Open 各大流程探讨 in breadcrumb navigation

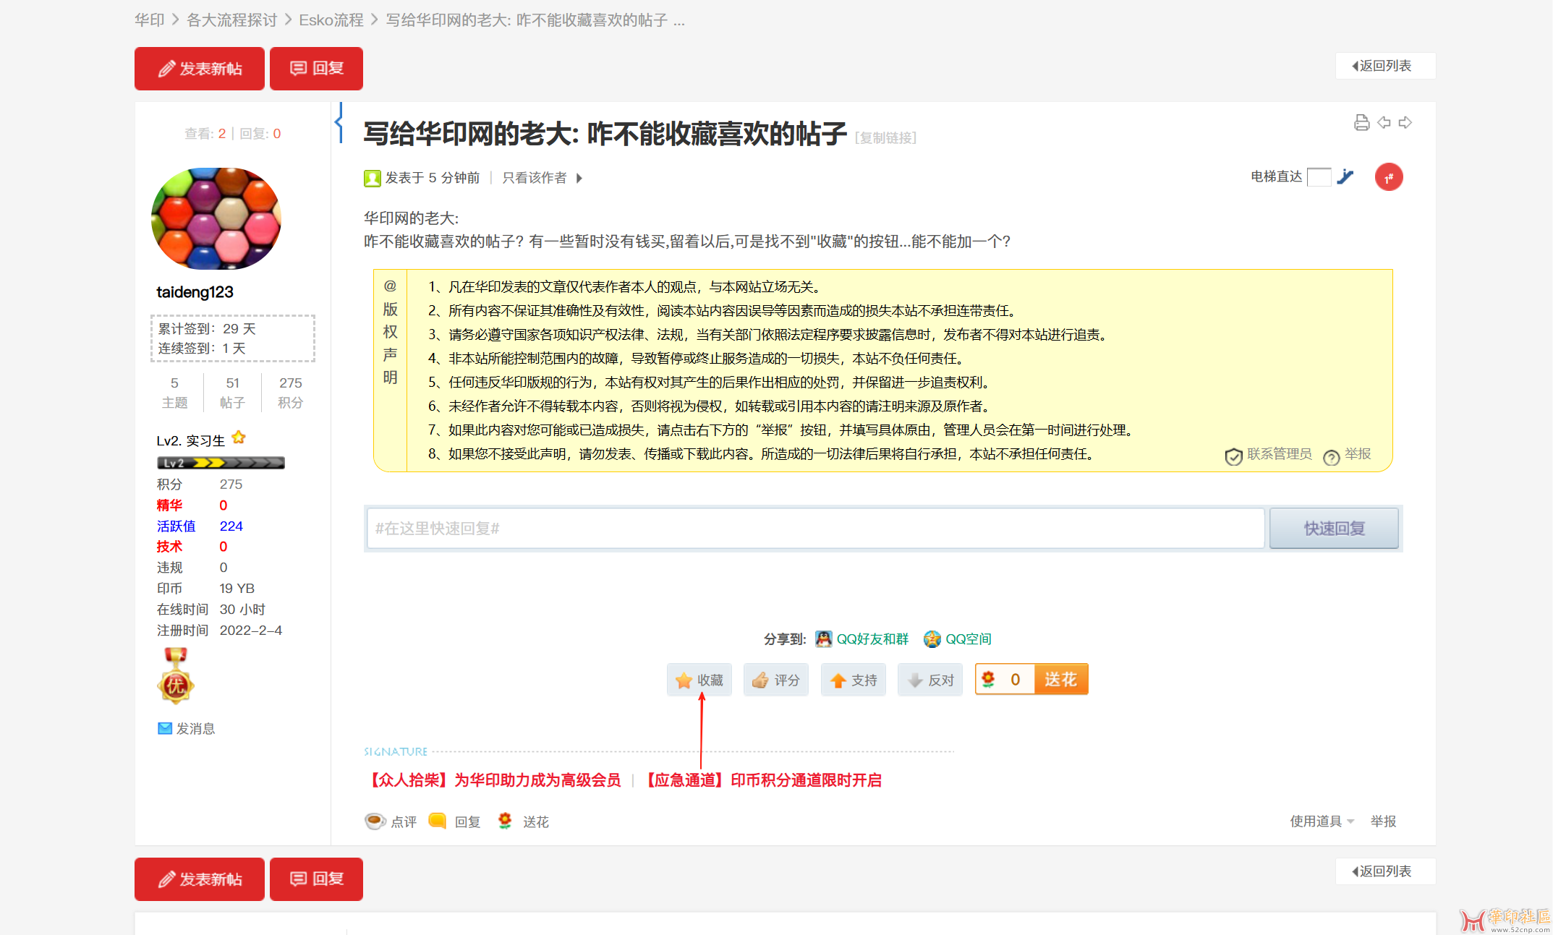pyautogui.click(x=231, y=20)
